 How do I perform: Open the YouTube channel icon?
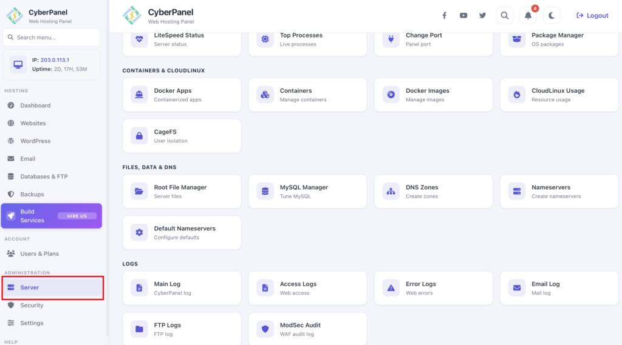463,15
